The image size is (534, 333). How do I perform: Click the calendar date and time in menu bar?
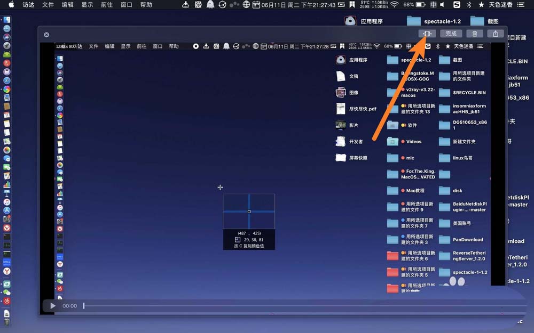click(294, 5)
